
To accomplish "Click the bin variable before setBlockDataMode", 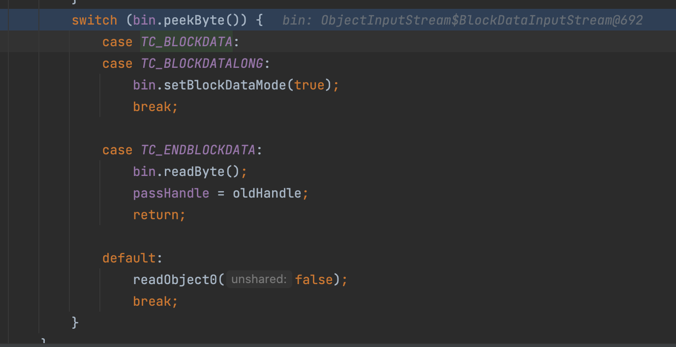I will 144,85.
